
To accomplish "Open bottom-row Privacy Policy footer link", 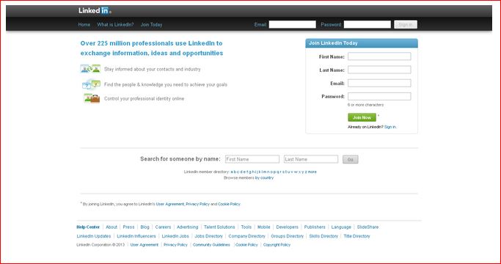I will (175, 245).
